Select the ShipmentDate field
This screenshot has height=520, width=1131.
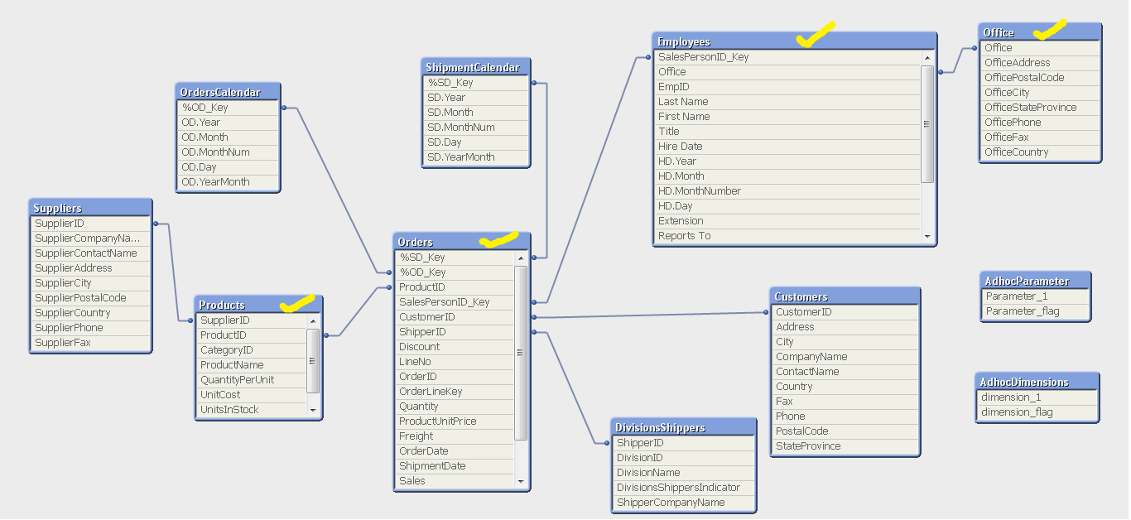tap(455, 465)
